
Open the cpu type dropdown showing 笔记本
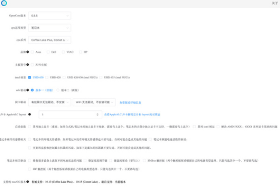coord(50,28)
